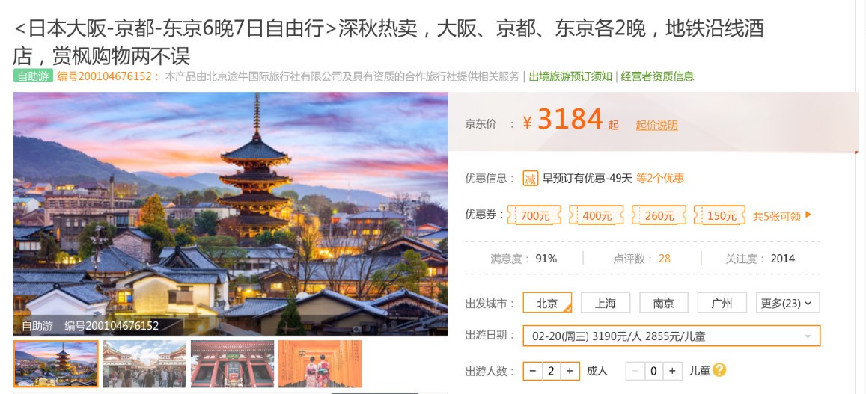
Task: Decrease child count with minus button
Action: point(635,371)
